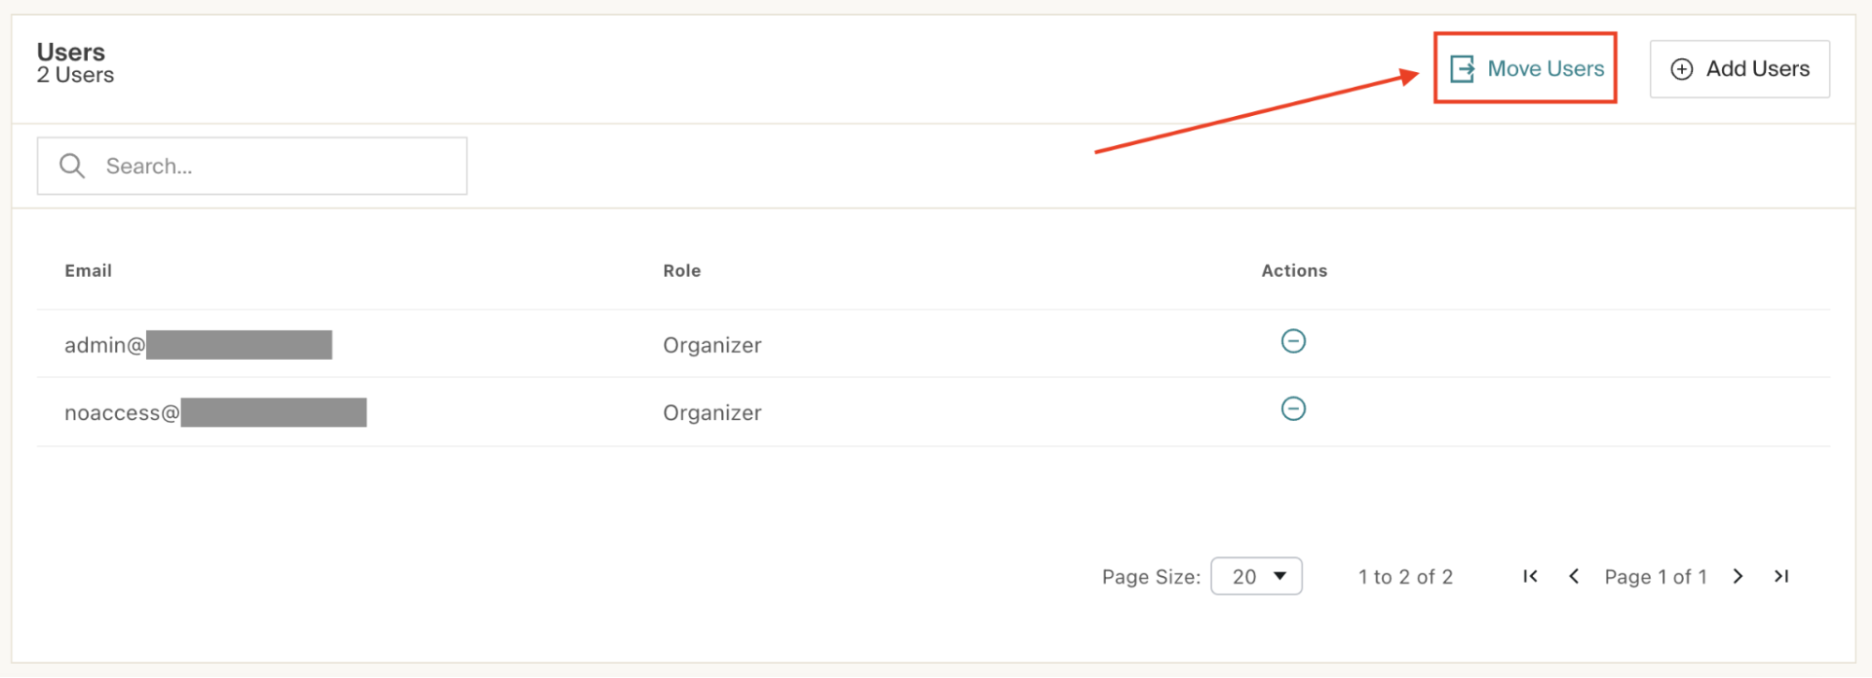
Task: Click the "1 to 2 of 2" text
Action: coord(1406,577)
